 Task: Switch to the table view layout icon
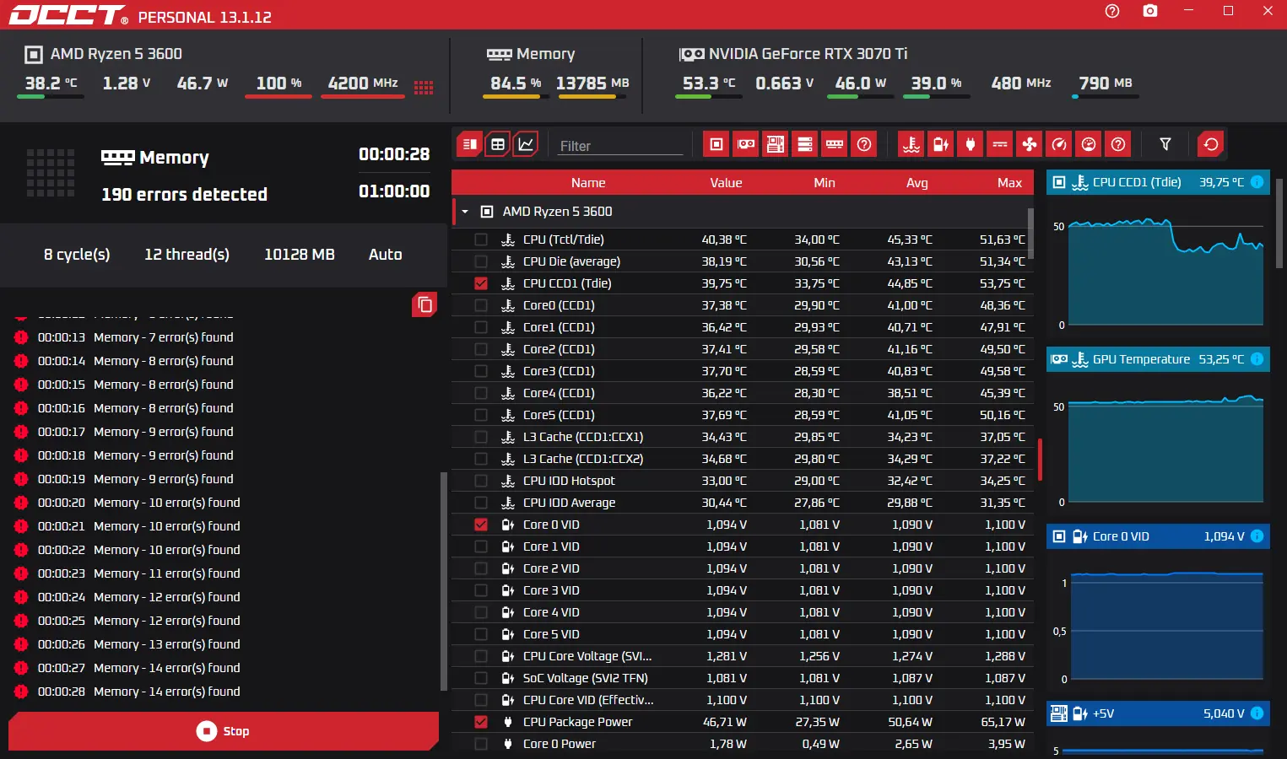(x=498, y=144)
